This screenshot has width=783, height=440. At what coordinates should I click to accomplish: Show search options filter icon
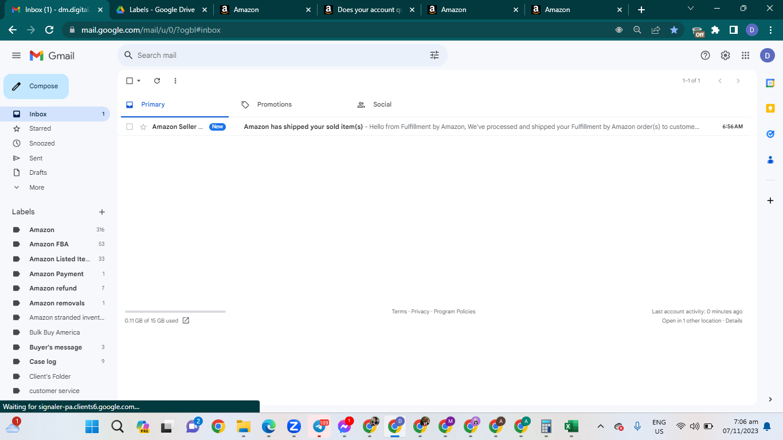click(434, 55)
